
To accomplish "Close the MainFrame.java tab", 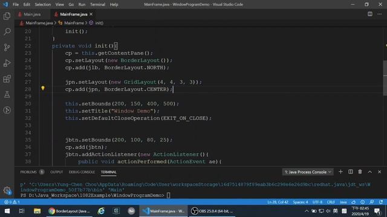I will (x=91, y=14).
